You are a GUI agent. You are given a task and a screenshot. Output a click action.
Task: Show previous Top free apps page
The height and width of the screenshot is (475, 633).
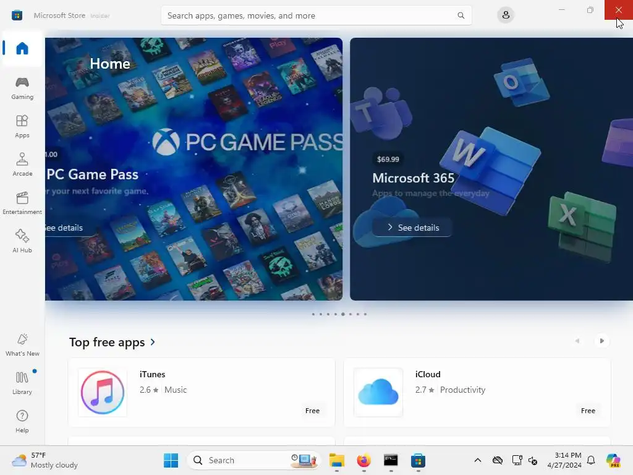point(577,341)
